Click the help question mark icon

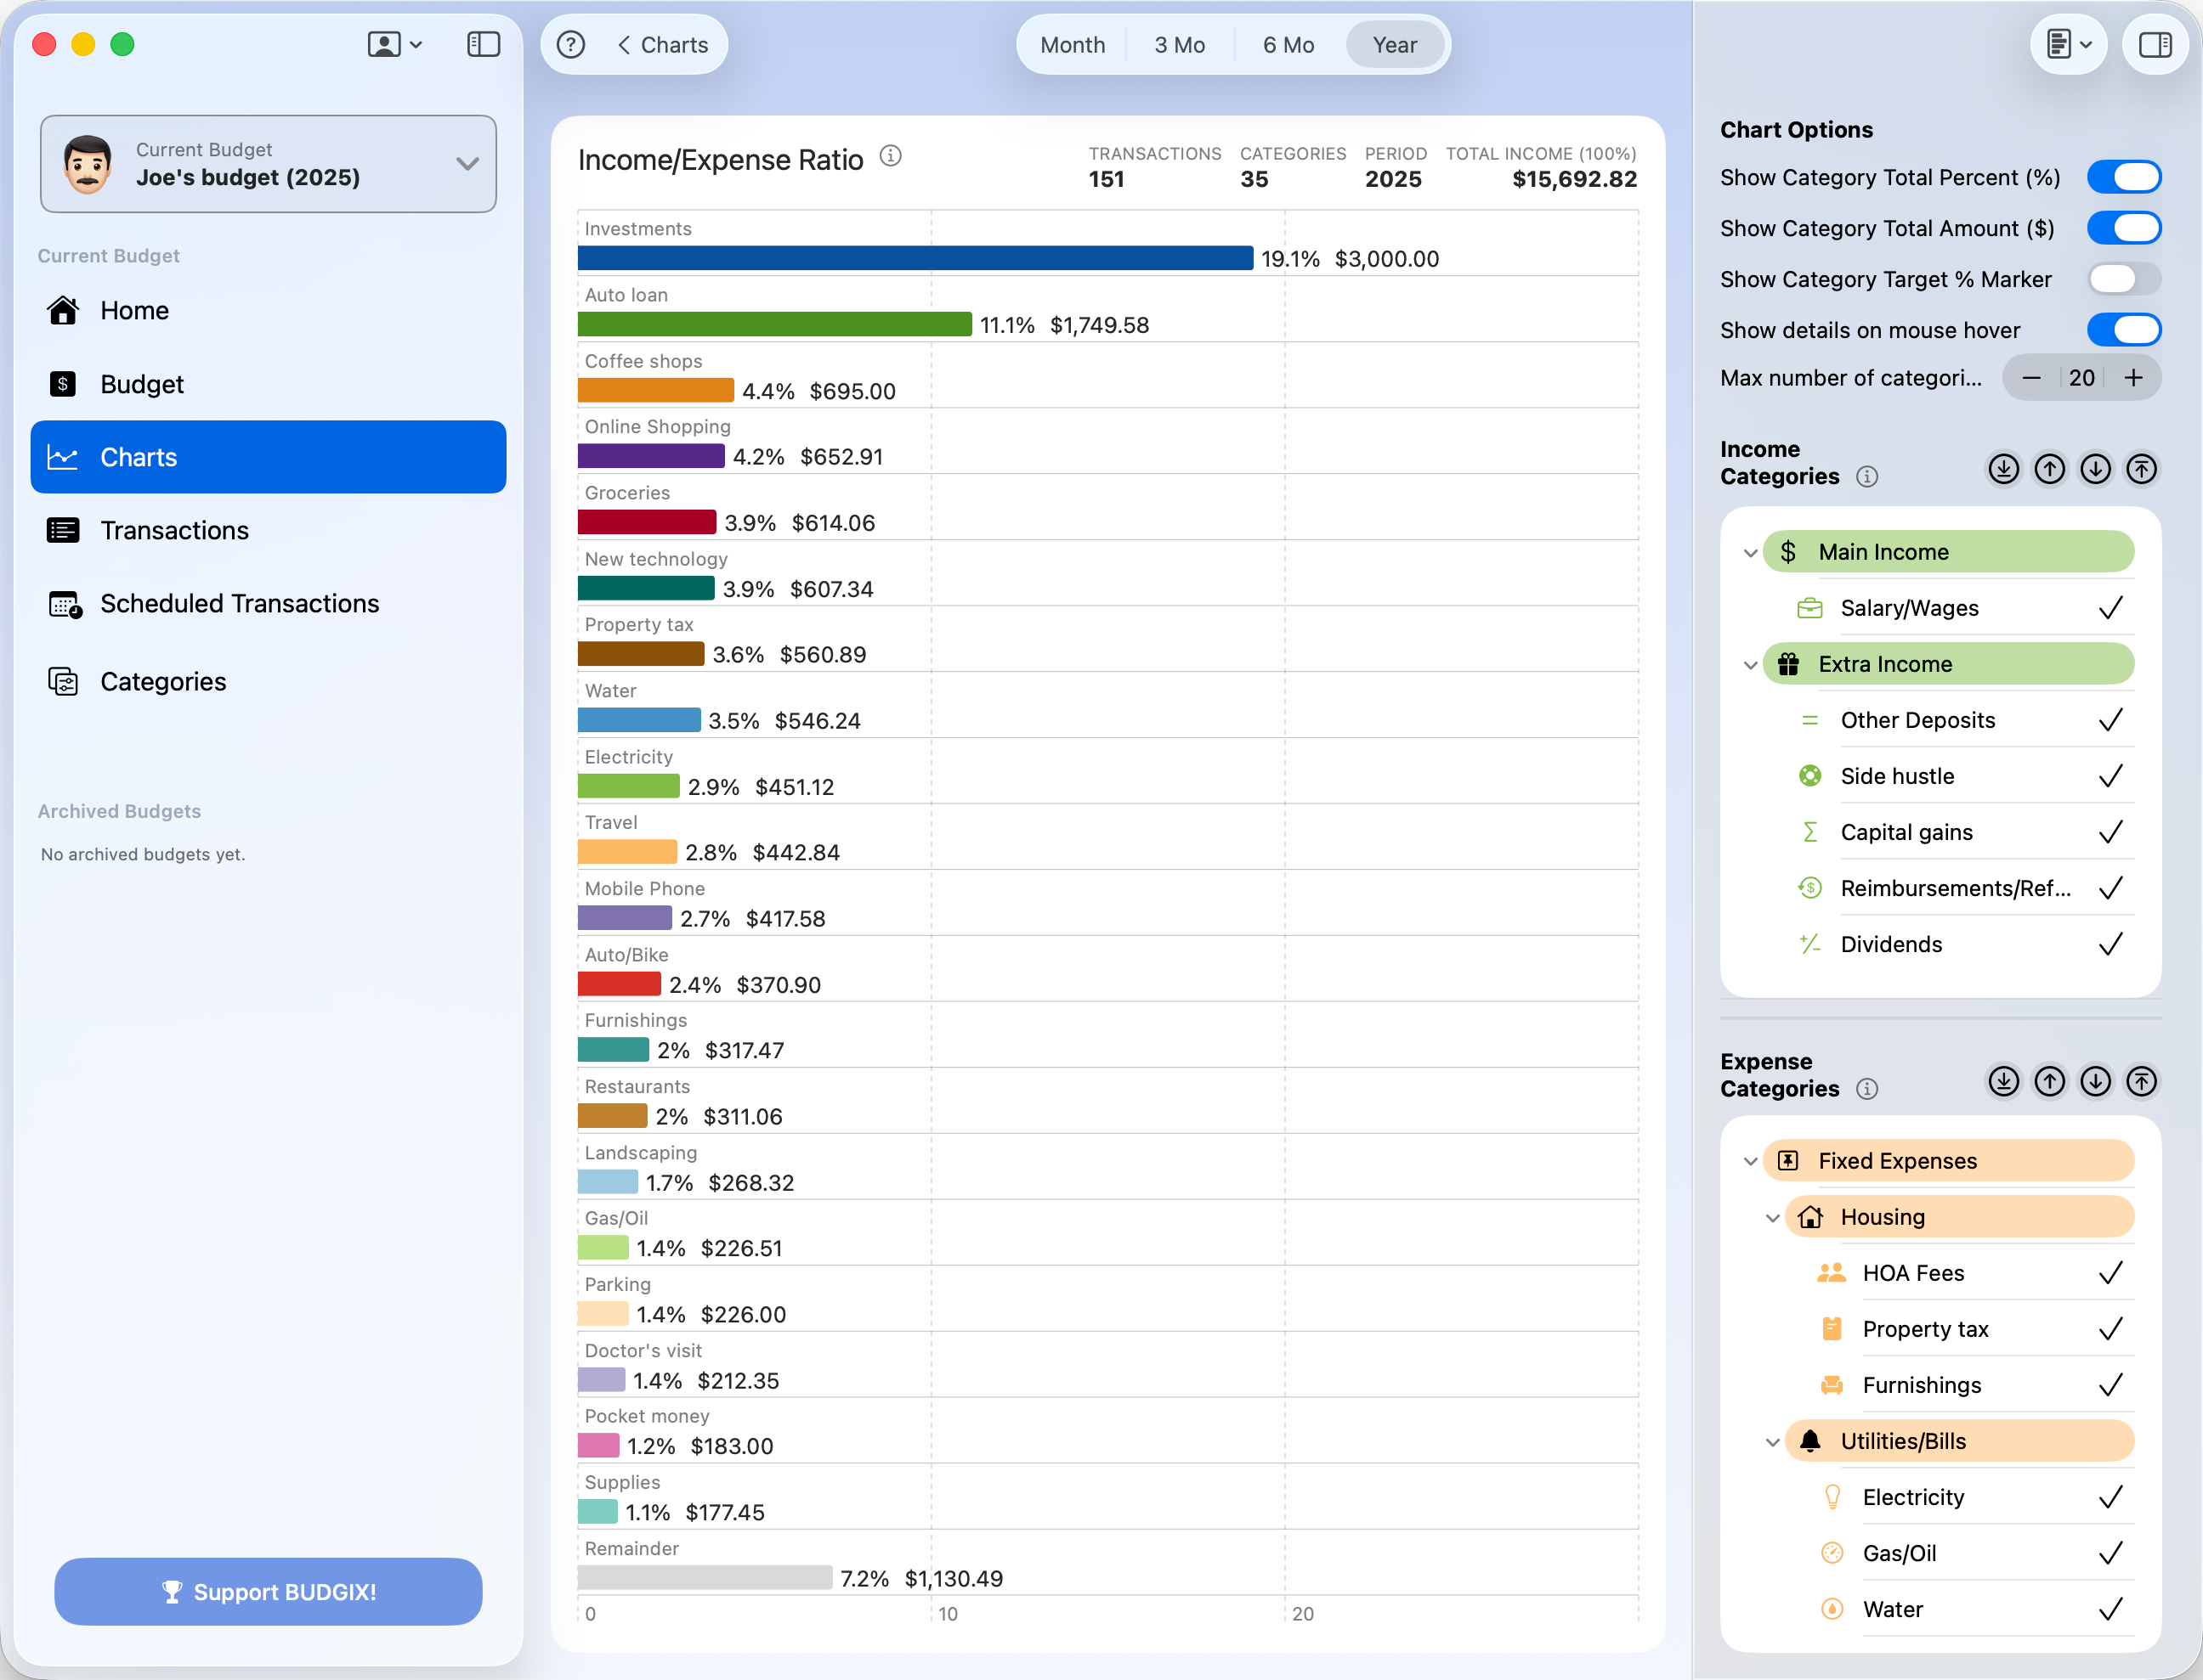570,45
